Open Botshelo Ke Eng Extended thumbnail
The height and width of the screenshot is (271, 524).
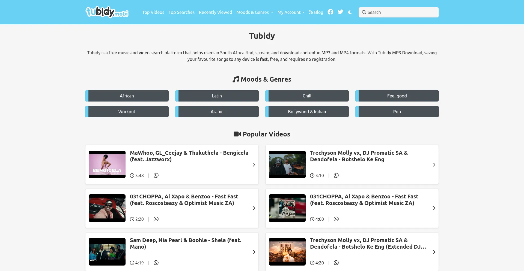(x=287, y=252)
